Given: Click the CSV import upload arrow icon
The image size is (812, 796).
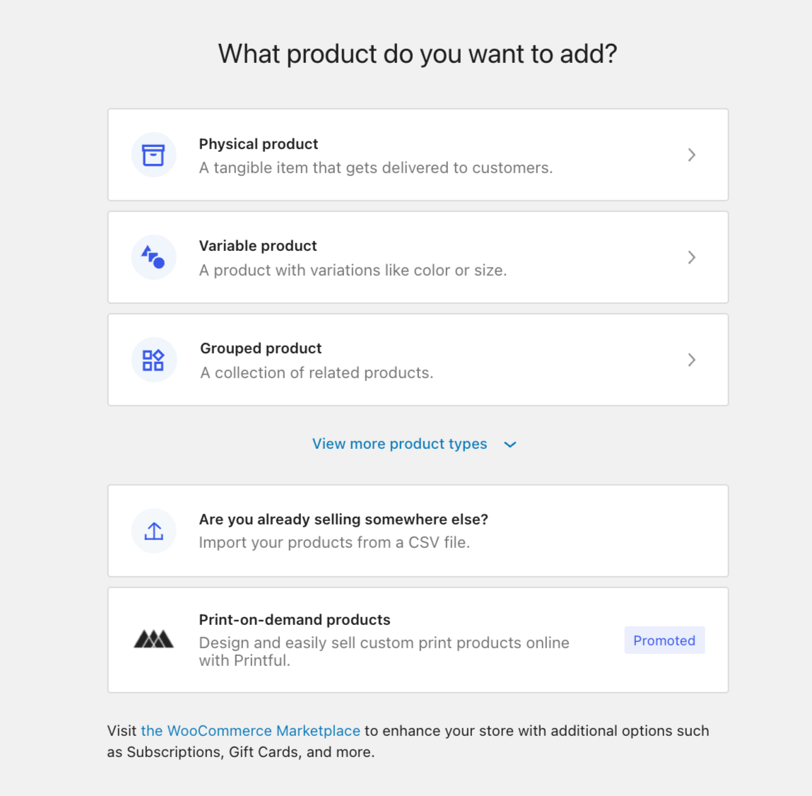Looking at the screenshot, I should [153, 531].
